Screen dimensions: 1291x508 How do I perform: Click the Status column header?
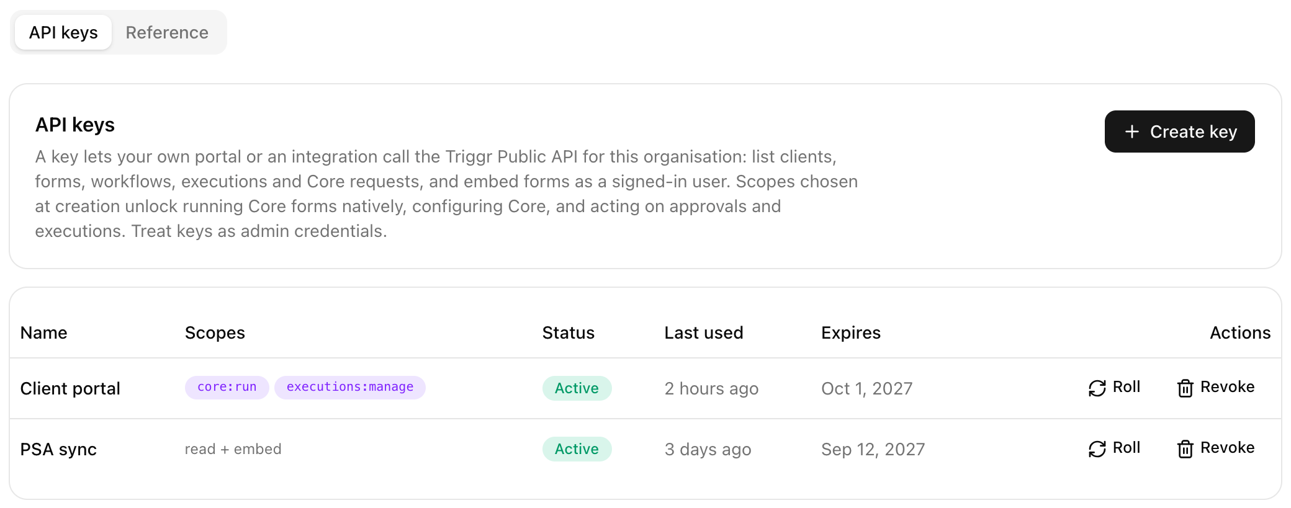(x=568, y=332)
